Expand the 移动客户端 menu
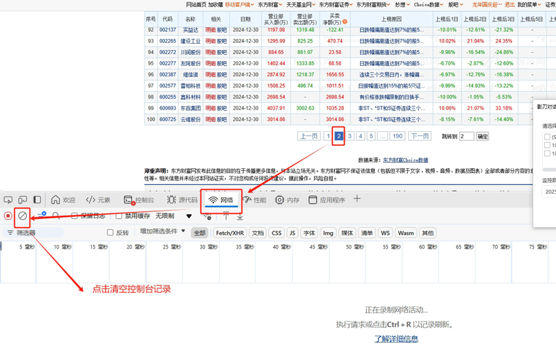Screen dimensions: 556x364 (240, 5)
